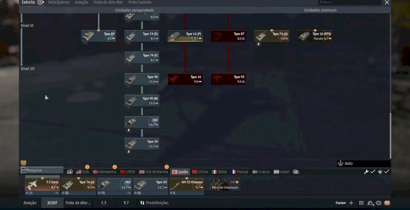
Task: Select the Type 74 (E) tank card
Action: click(142, 36)
